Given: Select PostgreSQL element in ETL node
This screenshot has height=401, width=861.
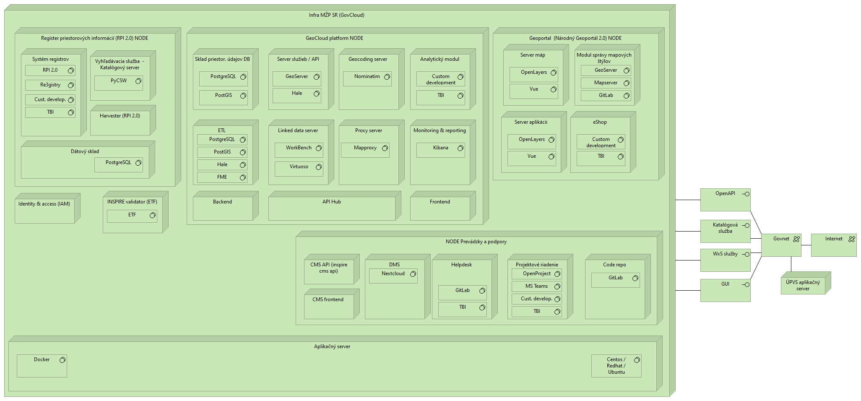Looking at the screenshot, I should coord(222,139).
